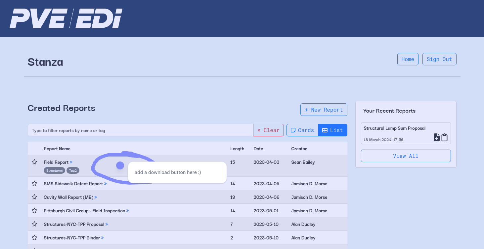
Task: Switch to Cards view
Action: (302, 130)
